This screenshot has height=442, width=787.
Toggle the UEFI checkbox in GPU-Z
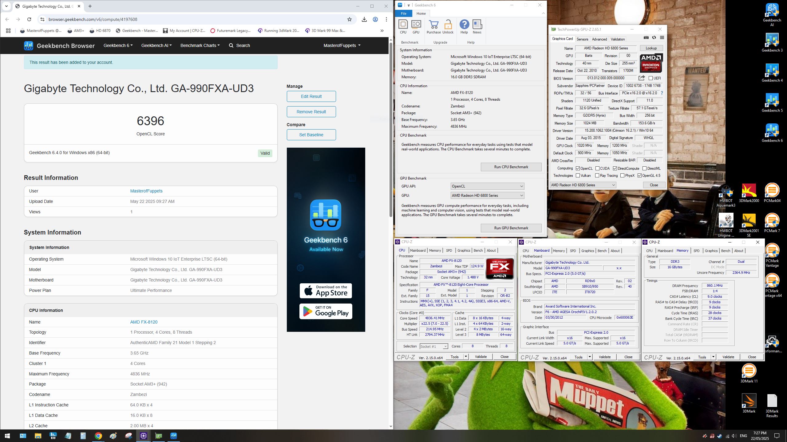point(651,78)
